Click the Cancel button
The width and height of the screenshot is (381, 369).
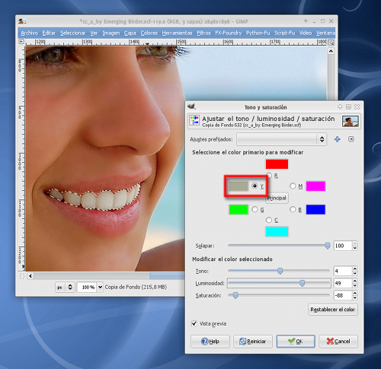[338, 342]
